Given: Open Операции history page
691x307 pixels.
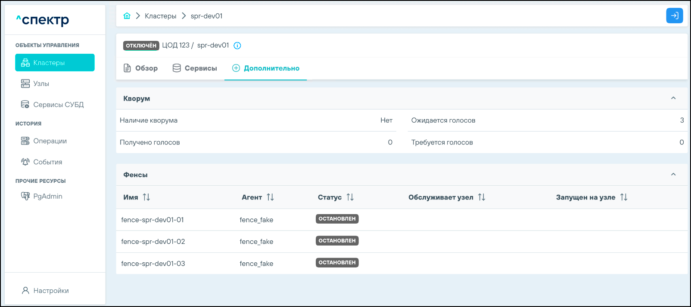Looking at the screenshot, I should (50, 141).
